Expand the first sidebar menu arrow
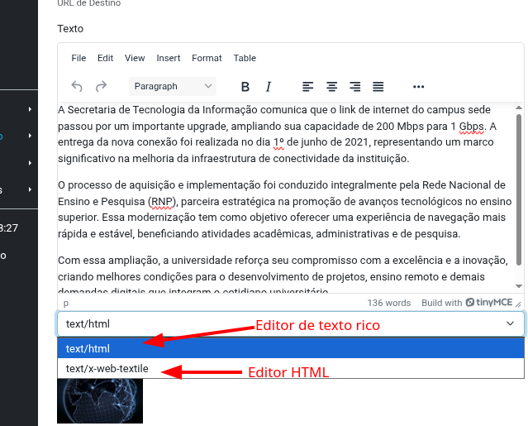Screen dimensions: 528x426 click(x=30, y=109)
